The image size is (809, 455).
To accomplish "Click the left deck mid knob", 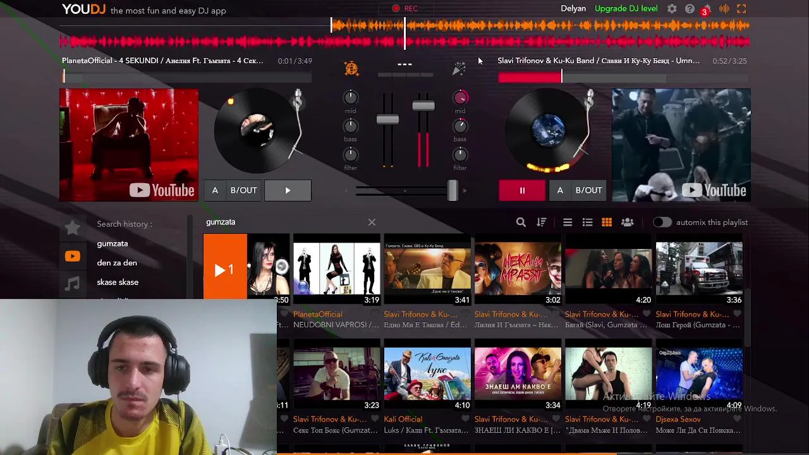I will (x=350, y=97).
